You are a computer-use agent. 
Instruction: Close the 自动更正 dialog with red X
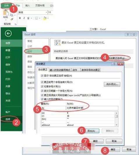(120, 64)
